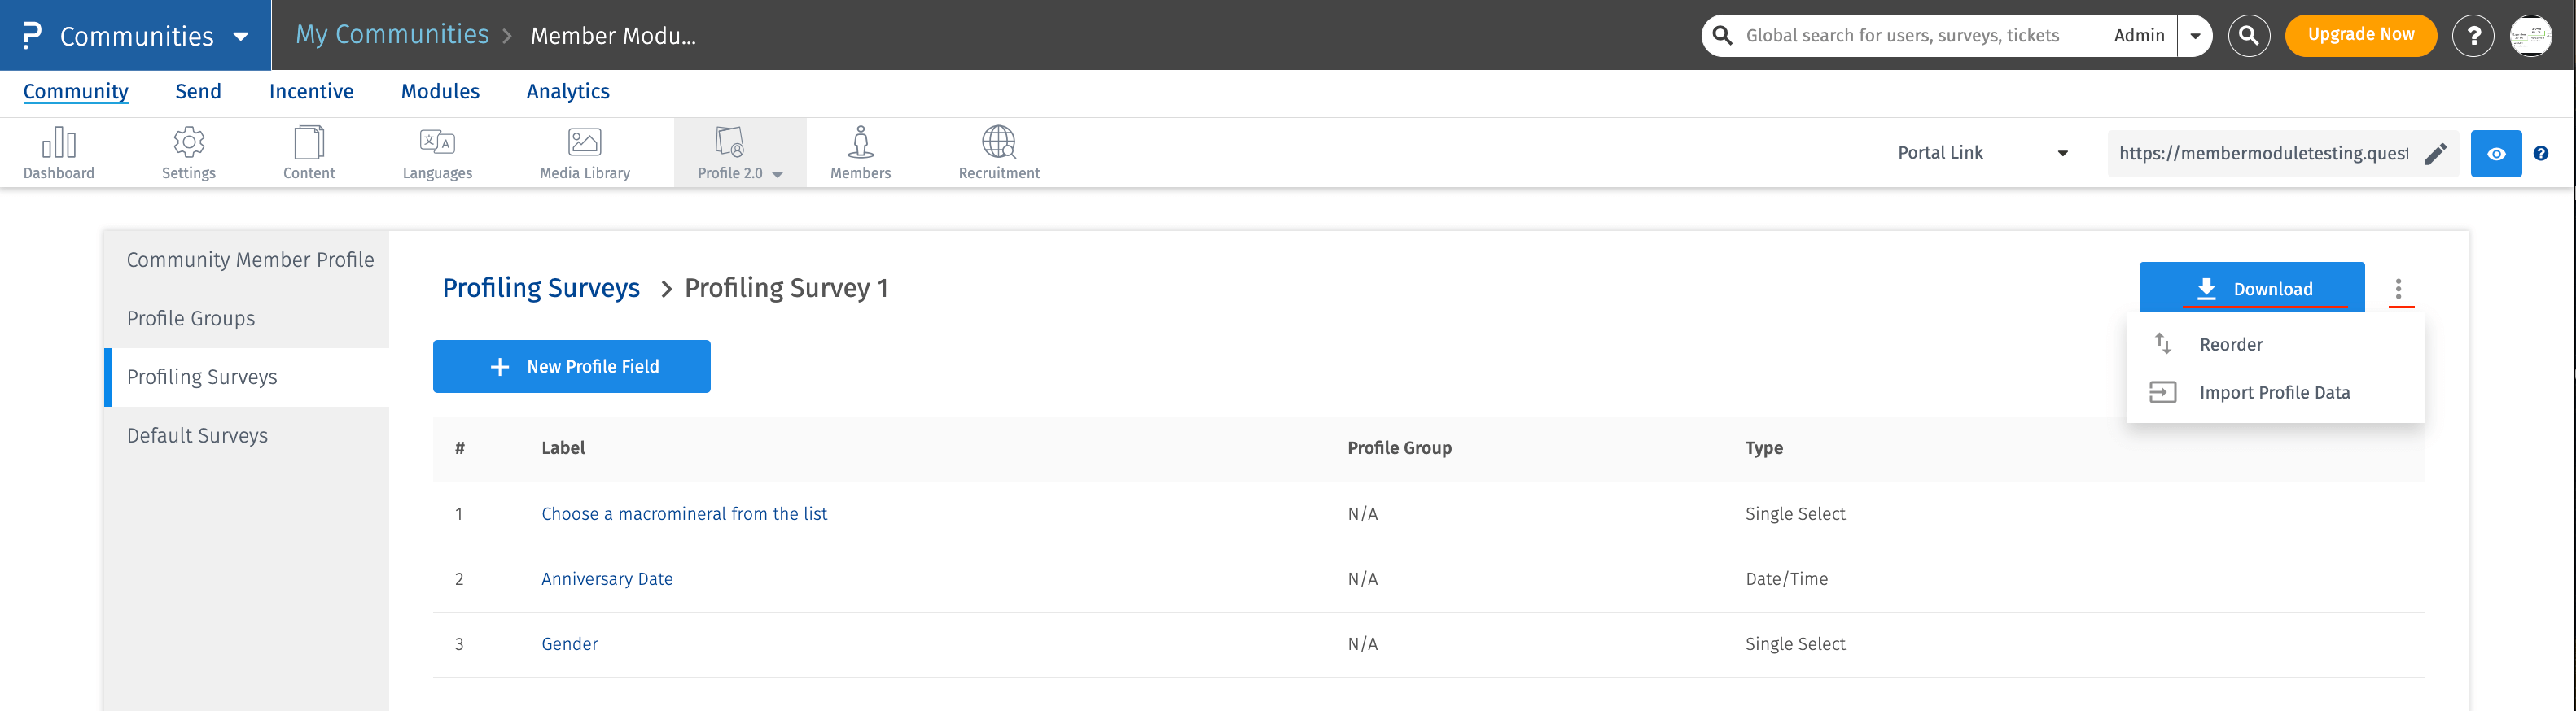Expand the Admin search scope dropdown arrow
Viewport: 2576px width, 711px height.
click(2195, 36)
